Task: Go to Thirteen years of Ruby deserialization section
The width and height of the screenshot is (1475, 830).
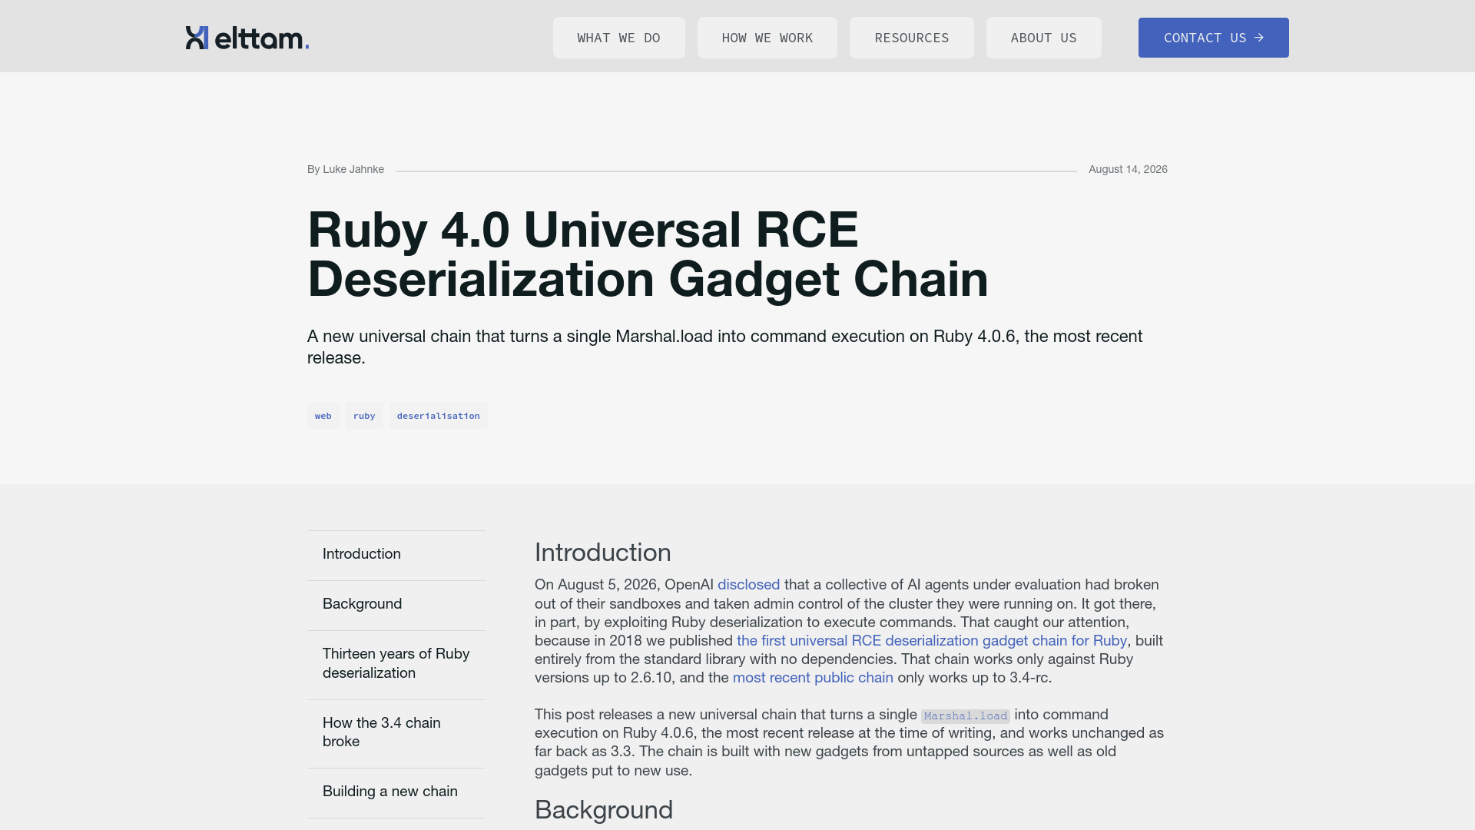Action: (396, 663)
